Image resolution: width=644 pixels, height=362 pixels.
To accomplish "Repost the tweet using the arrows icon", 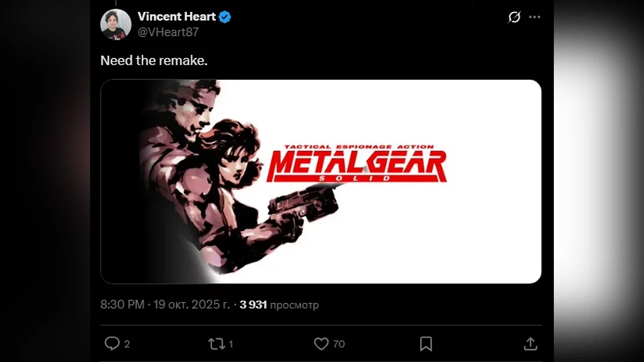I will point(217,344).
